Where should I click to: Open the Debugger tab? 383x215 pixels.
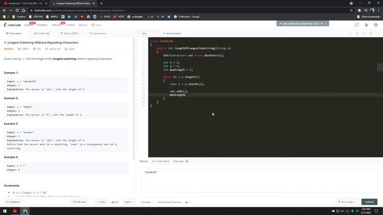181,161
